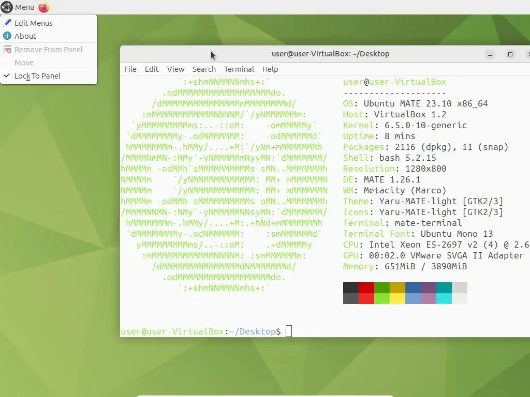Open the terminal Help menu
The height and width of the screenshot is (397, 530).
pos(270,69)
